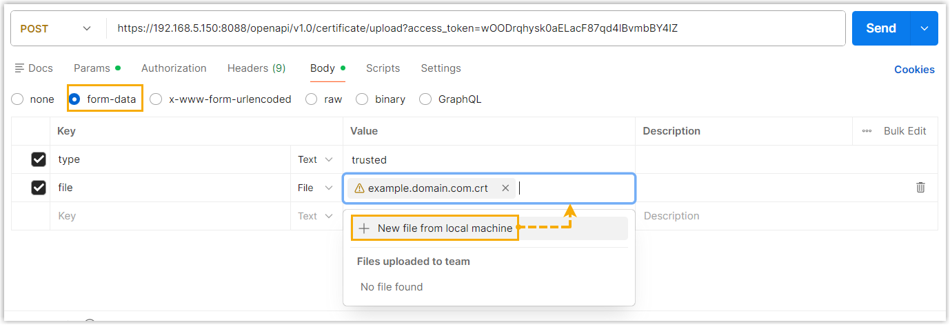Open the Text type dropdown for type key
Image resolution: width=950 pixels, height=325 pixels.
(316, 159)
